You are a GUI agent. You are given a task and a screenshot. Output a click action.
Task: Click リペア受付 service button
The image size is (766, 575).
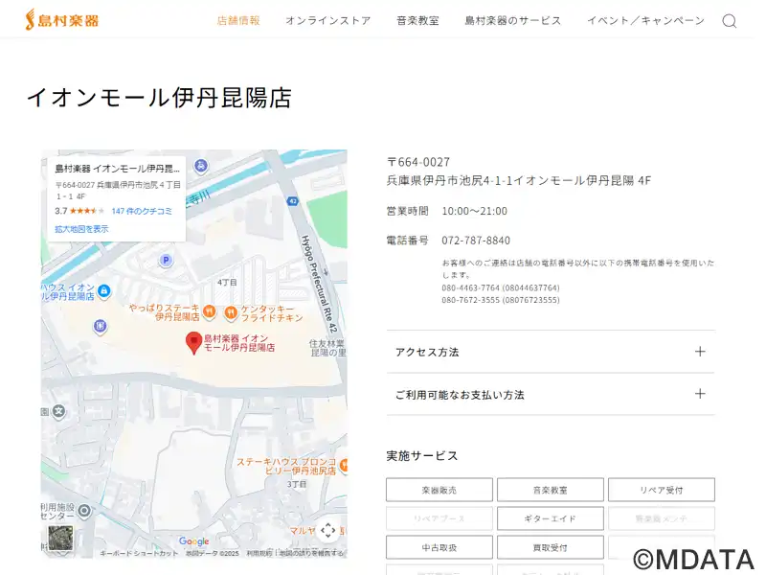[662, 490]
